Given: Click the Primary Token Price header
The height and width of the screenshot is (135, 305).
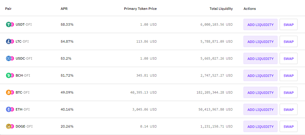Looking at the screenshot, I should (140, 9).
